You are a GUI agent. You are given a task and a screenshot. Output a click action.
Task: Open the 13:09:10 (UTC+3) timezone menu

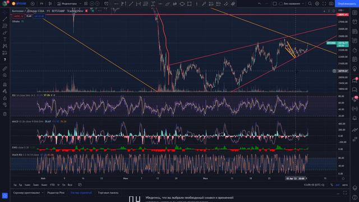point(314,185)
